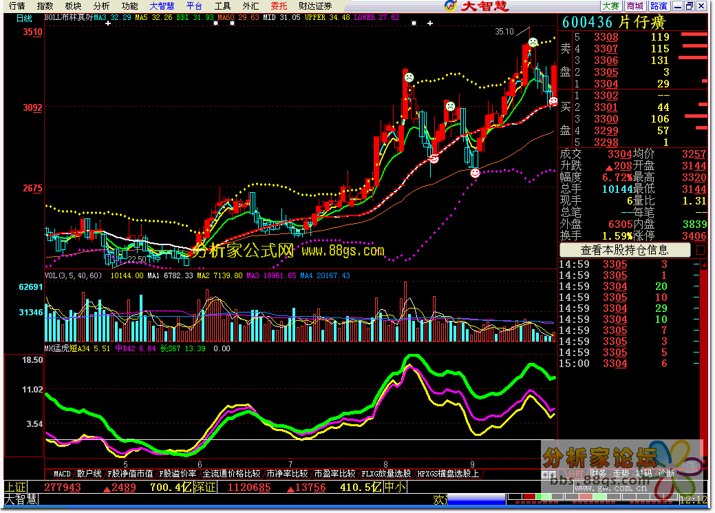Click the sell-1 price 3304 in the order book
The height and width of the screenshot is (513, 715).
606,84
